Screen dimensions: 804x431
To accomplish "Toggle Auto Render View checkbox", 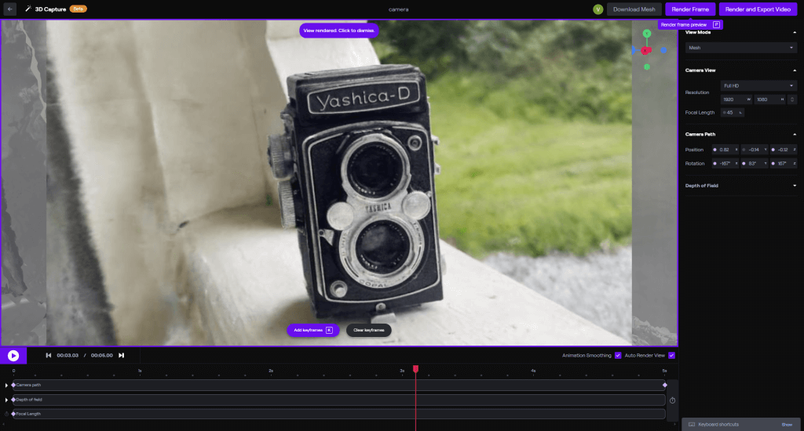I will click(x=672, y=355).
